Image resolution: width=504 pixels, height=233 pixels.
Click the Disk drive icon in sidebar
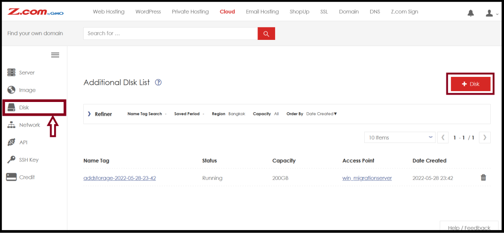tap(11, 107)
